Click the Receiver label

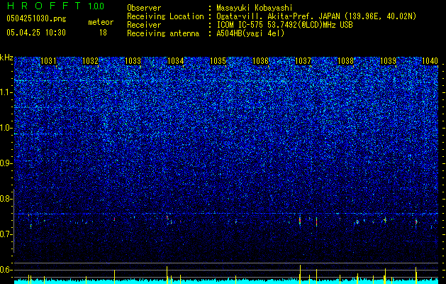click(x=144, y=25)
